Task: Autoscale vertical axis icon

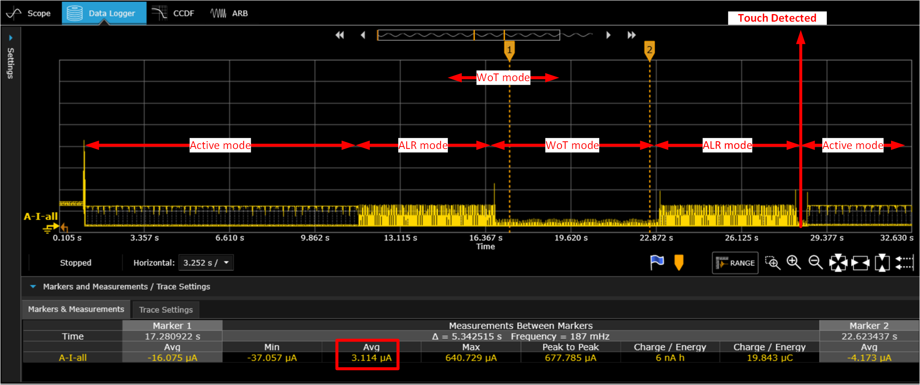Action: tap(882, 263)
